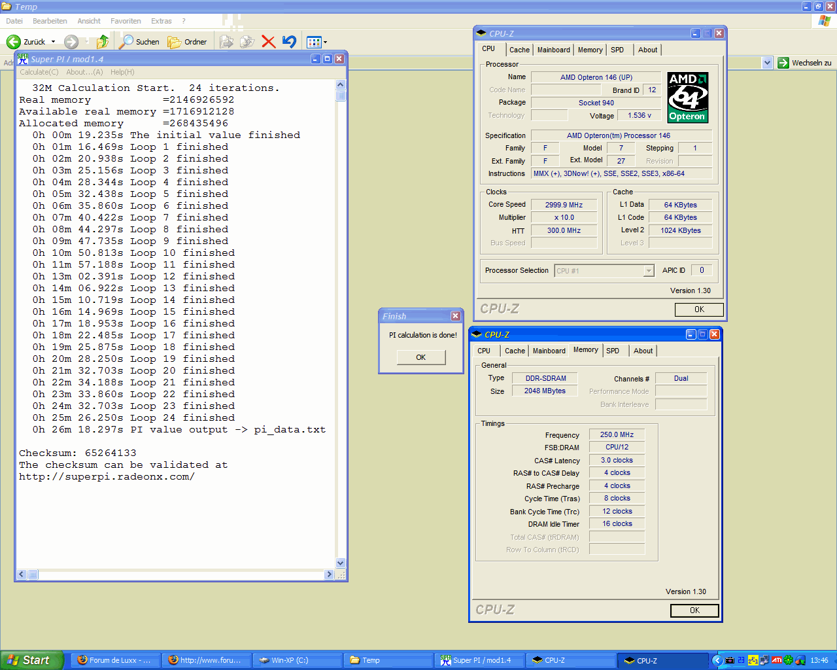Click the green ICQ flower tray icon

click(x=789, y=660)
